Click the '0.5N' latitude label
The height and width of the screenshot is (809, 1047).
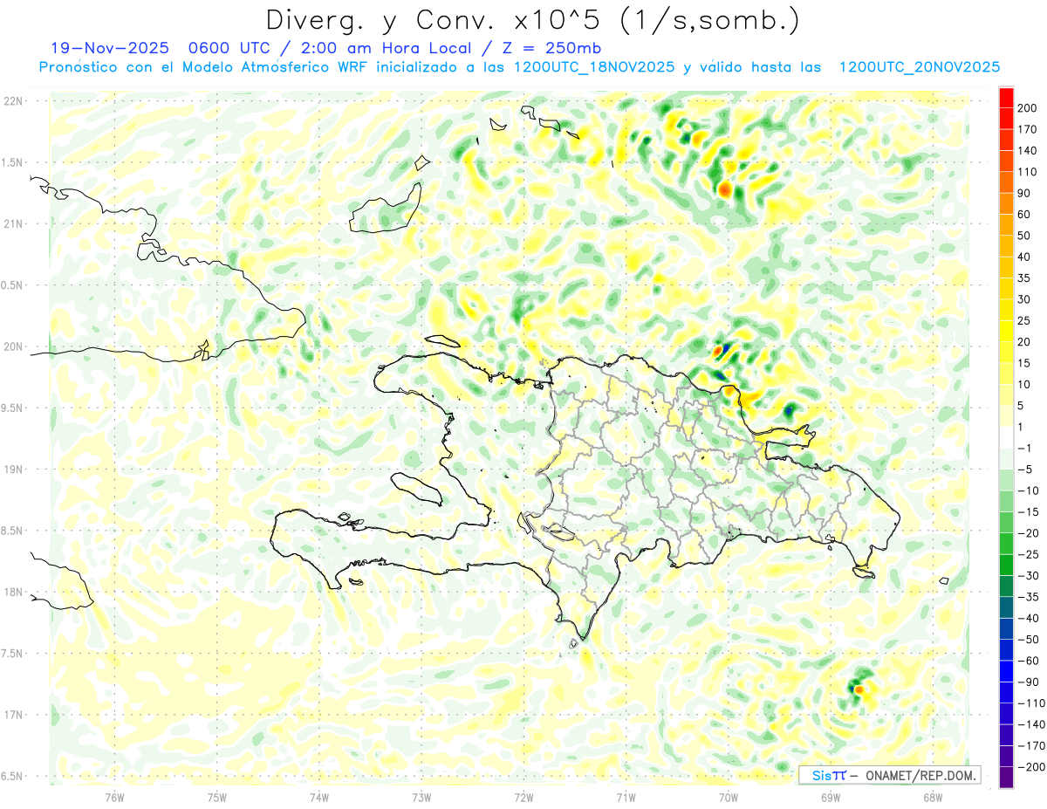pyautogui.click(x=11, y=285)
